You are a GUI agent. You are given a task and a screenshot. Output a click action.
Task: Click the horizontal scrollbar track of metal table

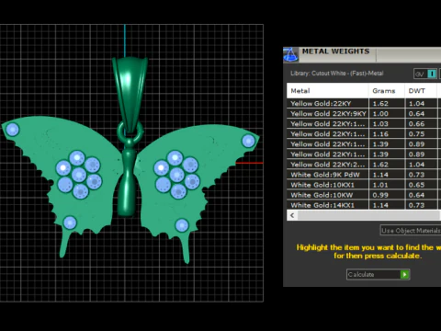click(x=369, y=215)
